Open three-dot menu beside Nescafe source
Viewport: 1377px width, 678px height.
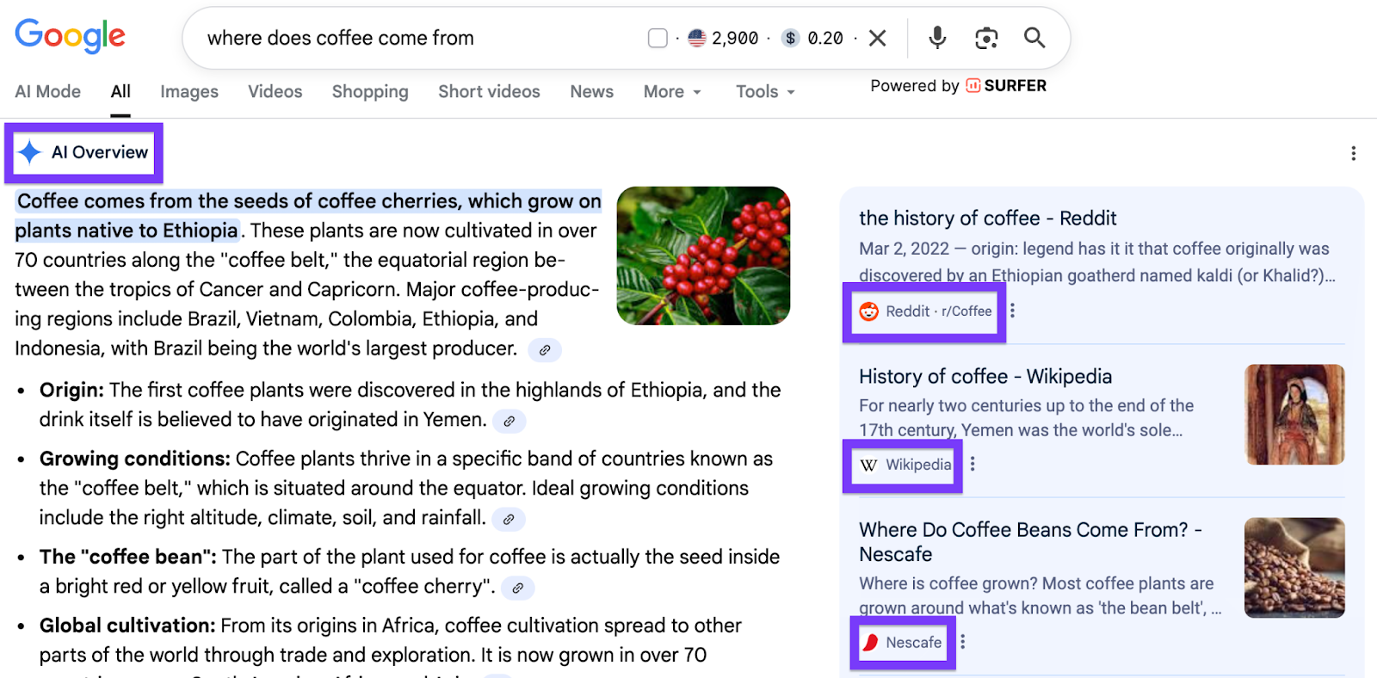pyautogui.click(x=963, y=642)
